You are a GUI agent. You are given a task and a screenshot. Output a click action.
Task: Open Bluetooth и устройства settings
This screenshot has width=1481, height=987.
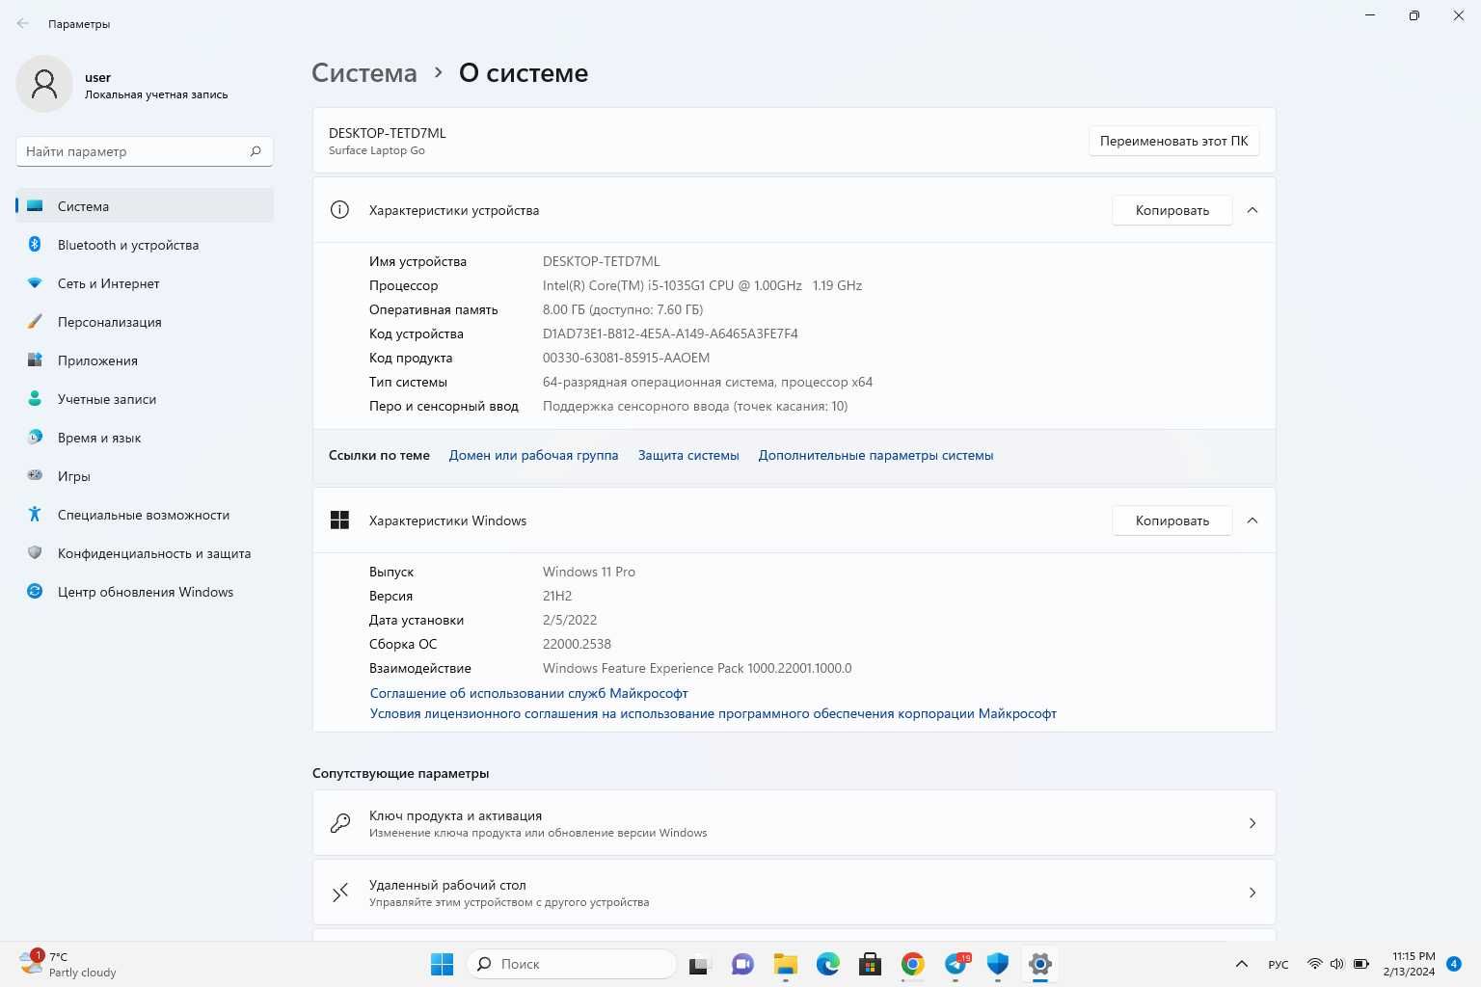click(x=145, y=245)
